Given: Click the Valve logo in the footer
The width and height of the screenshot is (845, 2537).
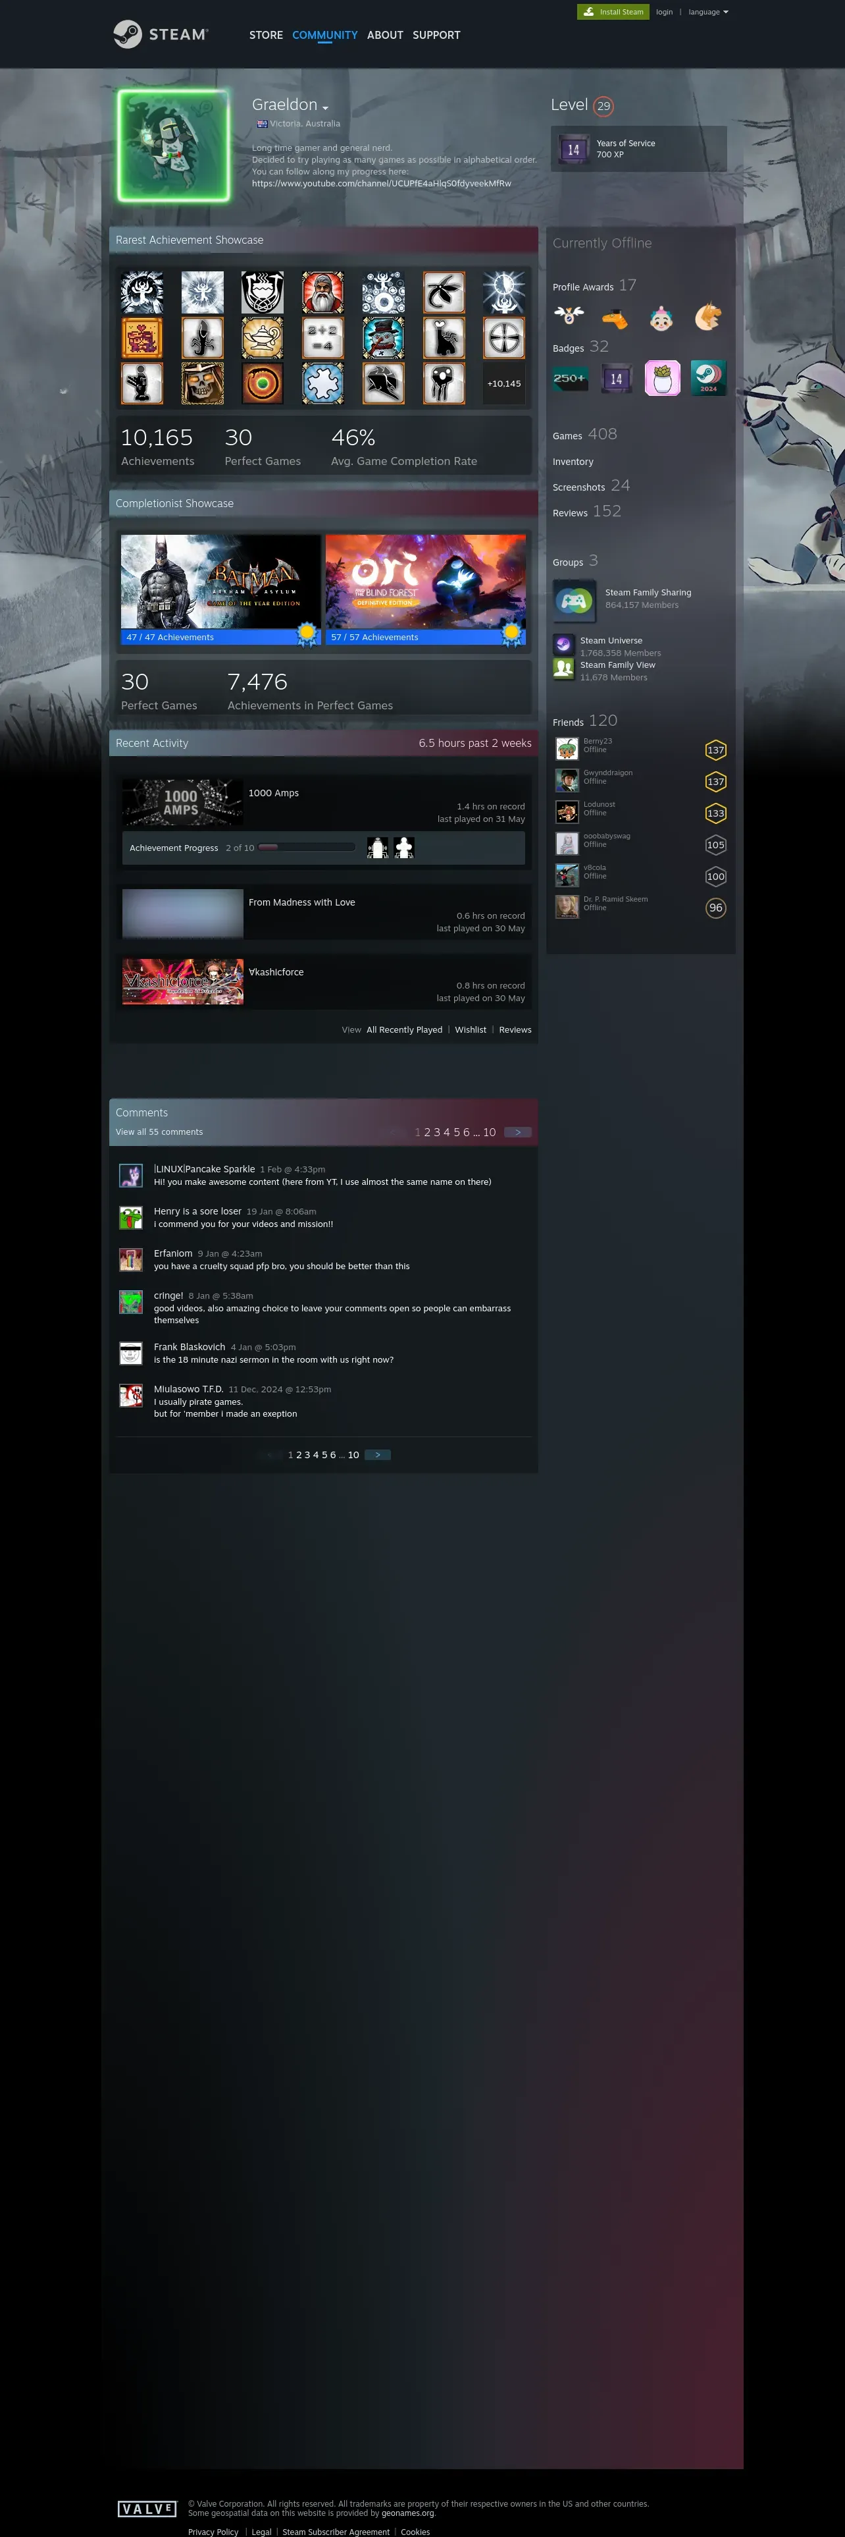Looking at the screenshot, I should point(147,2509).
